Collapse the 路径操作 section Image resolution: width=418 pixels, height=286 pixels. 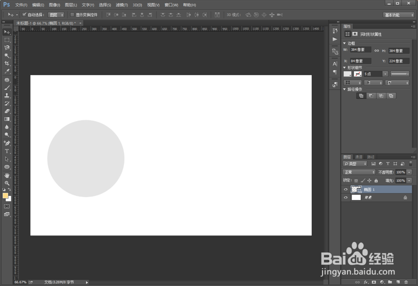pos(344,89)
